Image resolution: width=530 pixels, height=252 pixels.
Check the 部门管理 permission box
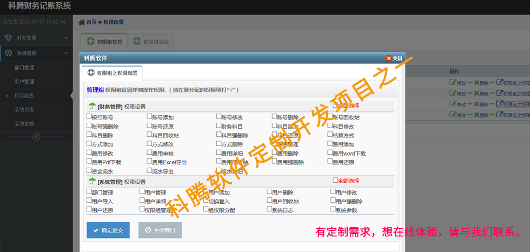(89, 191)
